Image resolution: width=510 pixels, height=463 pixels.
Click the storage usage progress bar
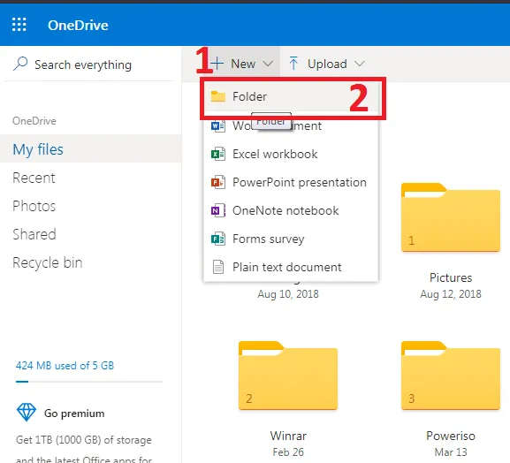89,382
